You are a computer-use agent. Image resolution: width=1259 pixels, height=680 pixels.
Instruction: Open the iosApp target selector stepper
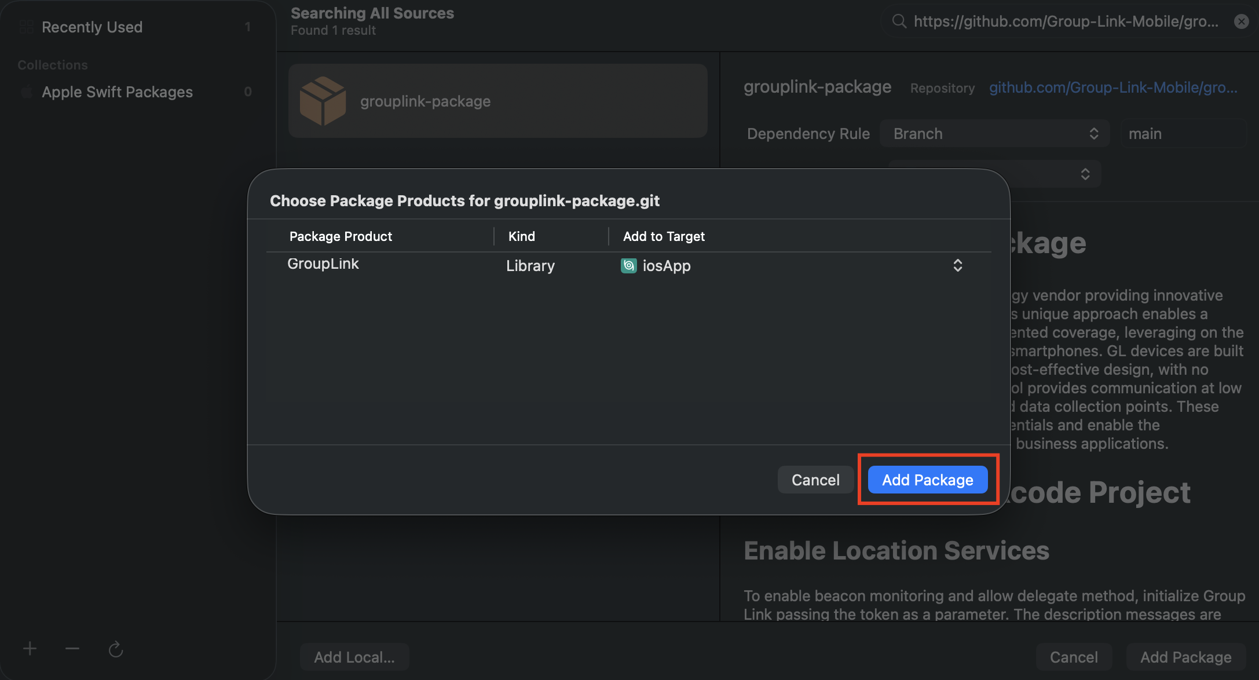(958, 265)
